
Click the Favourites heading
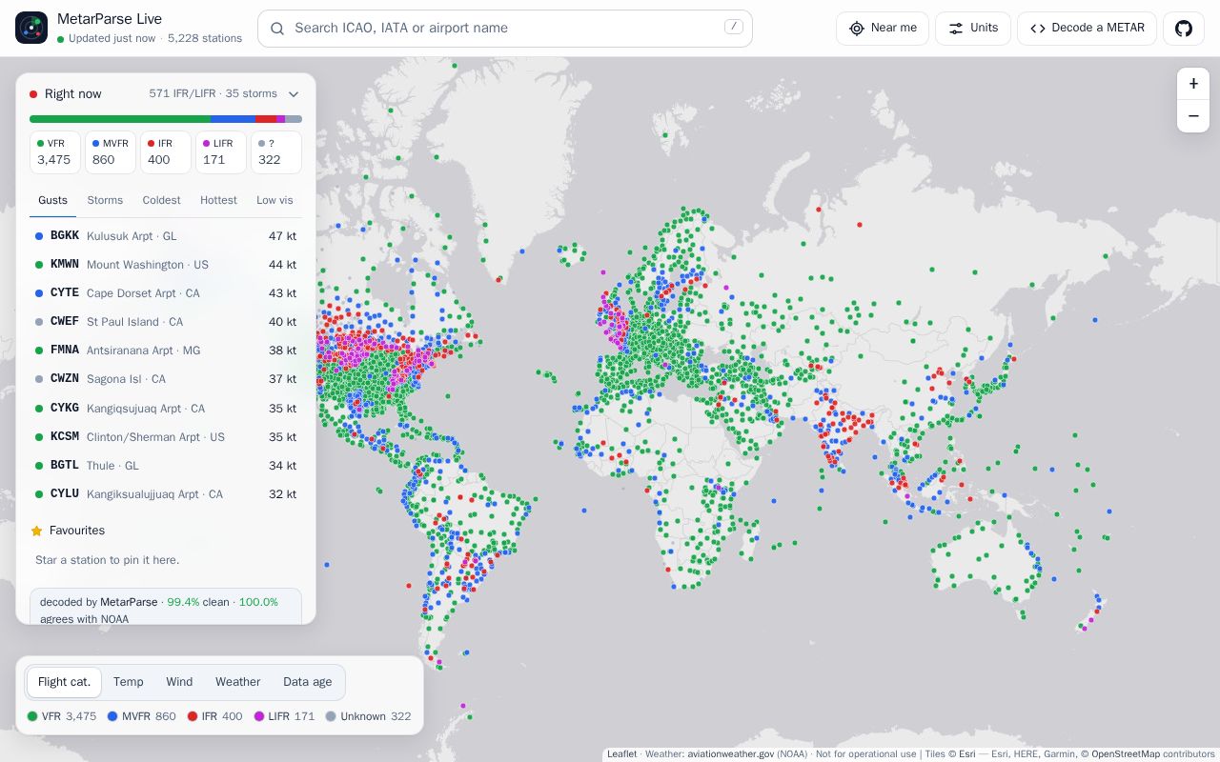coord(77,531)
